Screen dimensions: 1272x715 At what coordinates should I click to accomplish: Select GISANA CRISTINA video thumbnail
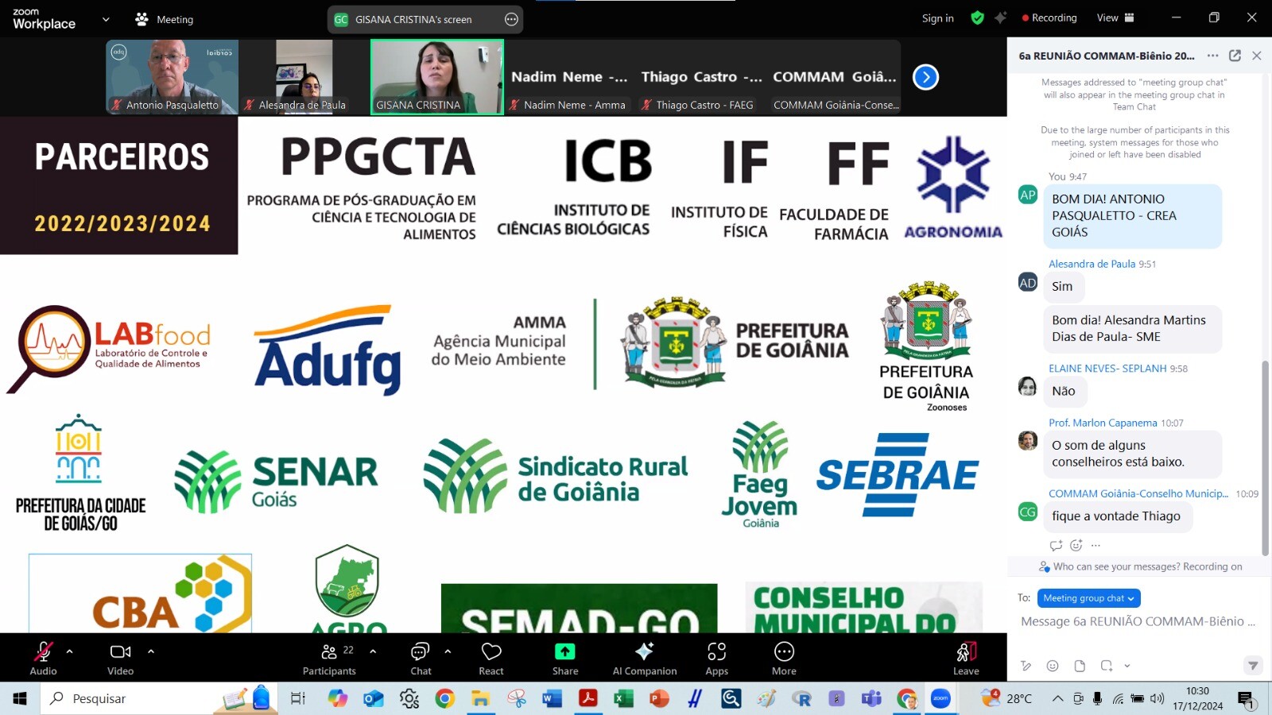(436, 77)
